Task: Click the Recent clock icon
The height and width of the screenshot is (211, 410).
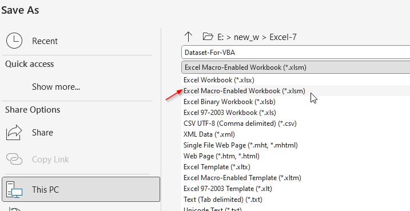Action: coord(14,41)
